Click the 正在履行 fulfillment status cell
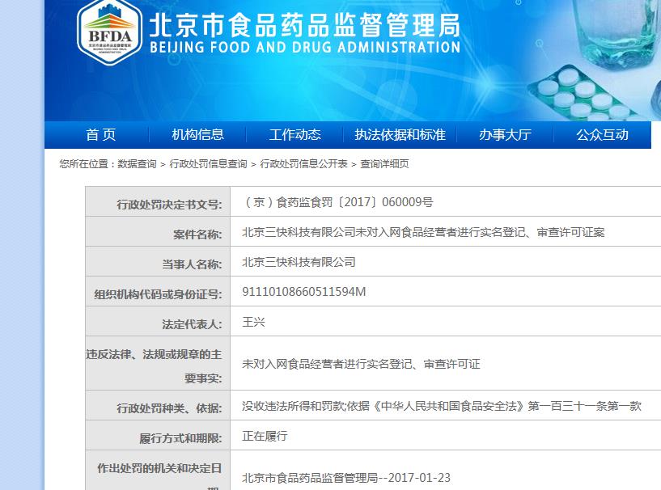This screenshot has width=661, height=490. (x=265, y=436)
